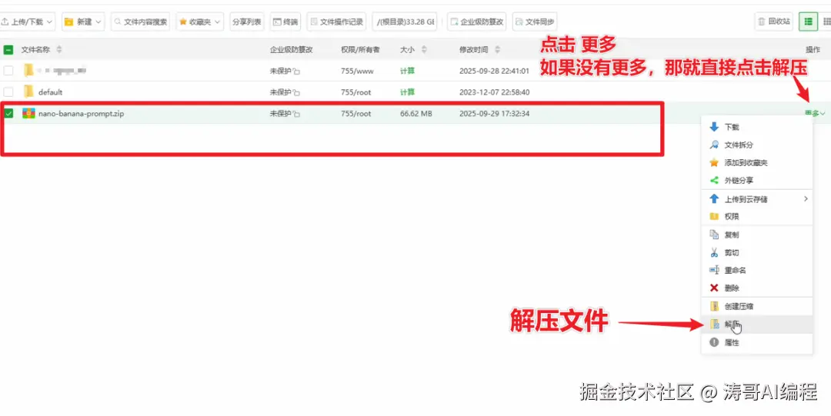Click the nano-banana-prompt.zip file name

[x=81, y=113]
